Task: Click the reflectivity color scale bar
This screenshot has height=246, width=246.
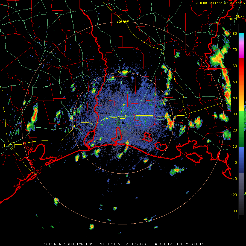Action: (241, 121)
